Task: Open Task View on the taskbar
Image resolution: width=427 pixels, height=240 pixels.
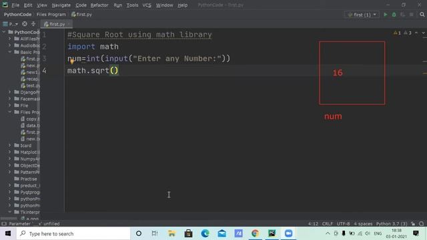Action: [x=155, y=233]
